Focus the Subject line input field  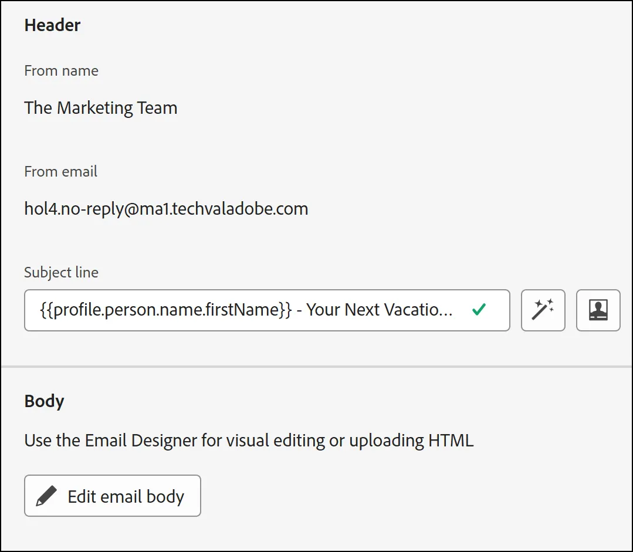coord(267,310)
